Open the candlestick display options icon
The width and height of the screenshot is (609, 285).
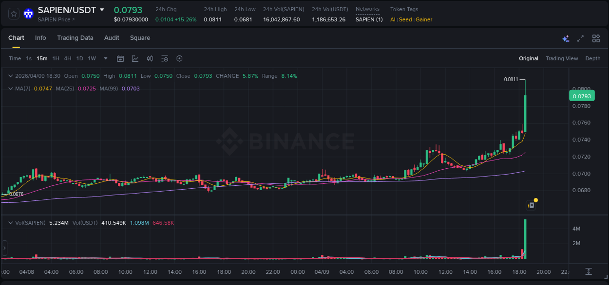pyautogui.click(x=150, y=58)
